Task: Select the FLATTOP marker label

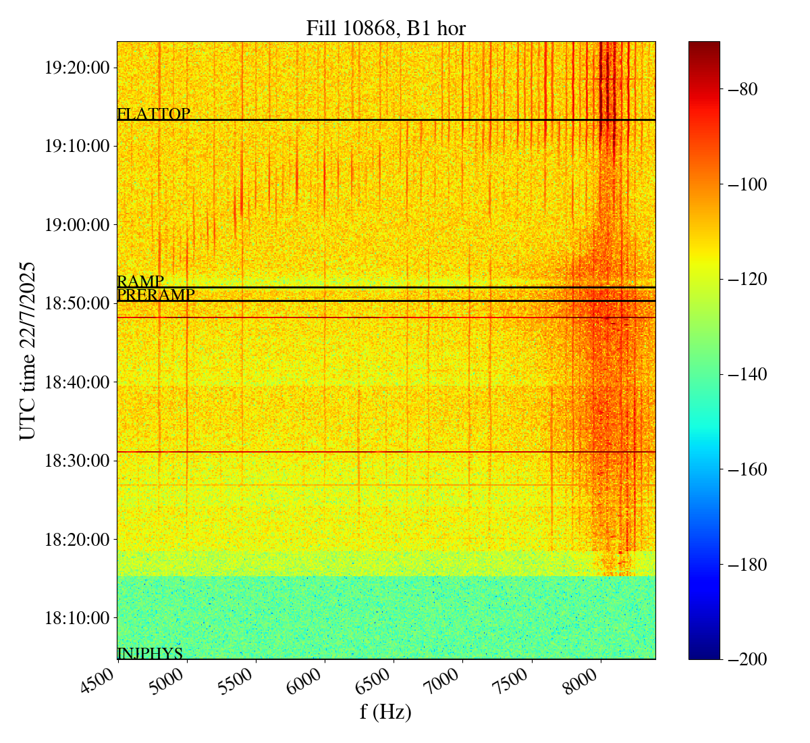Action: [x=153, y=114]
